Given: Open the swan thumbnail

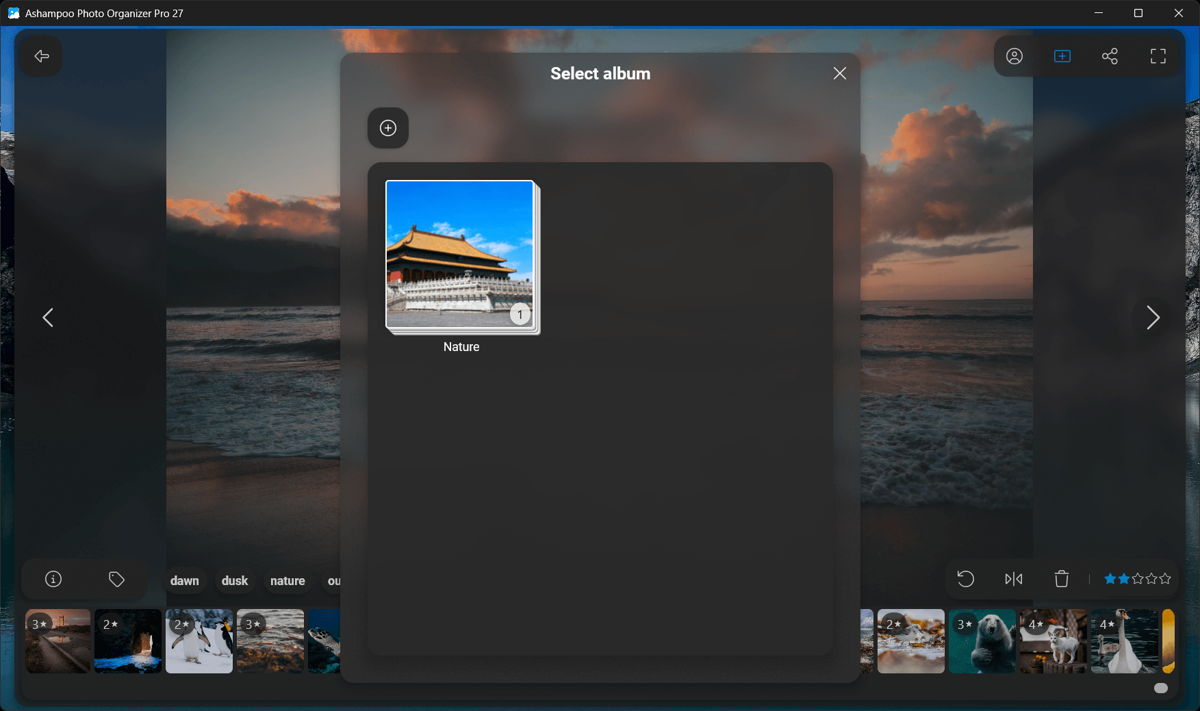Looking at the screenshot, I should pos(1125,641).
